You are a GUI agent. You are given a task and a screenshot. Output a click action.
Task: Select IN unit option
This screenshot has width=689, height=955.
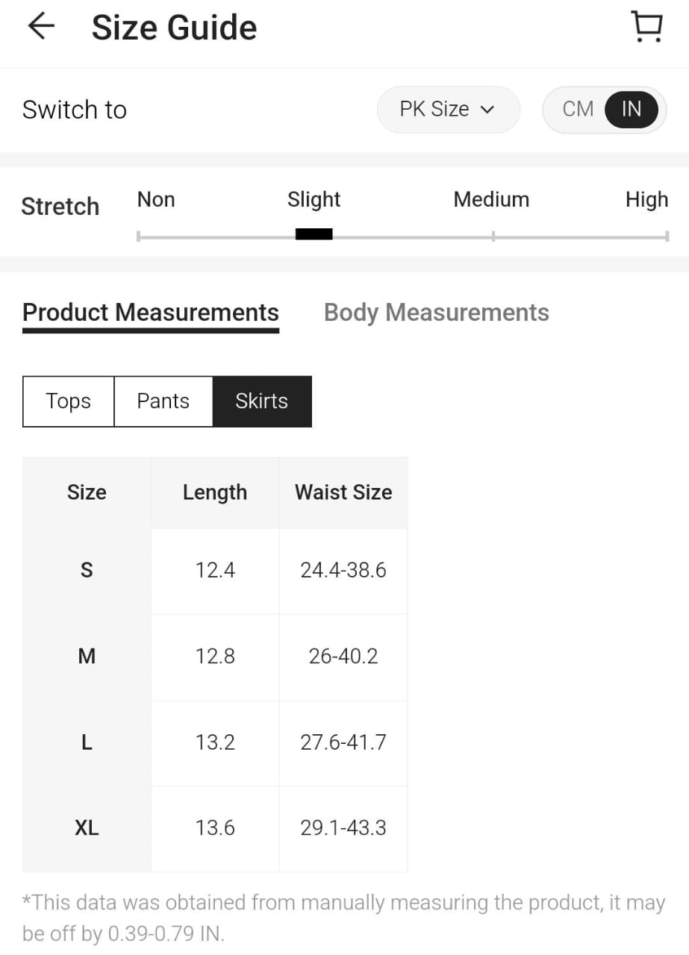click(x=632, y=109)
